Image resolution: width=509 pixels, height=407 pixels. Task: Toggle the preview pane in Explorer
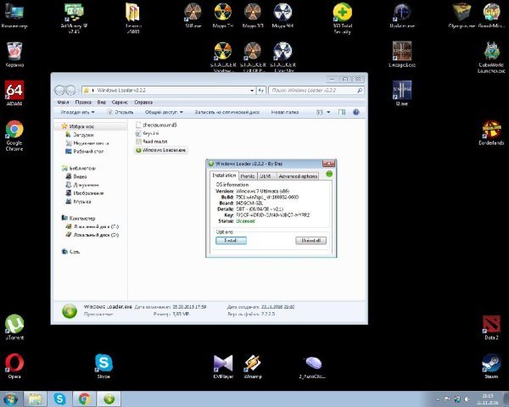coord(342,112)
